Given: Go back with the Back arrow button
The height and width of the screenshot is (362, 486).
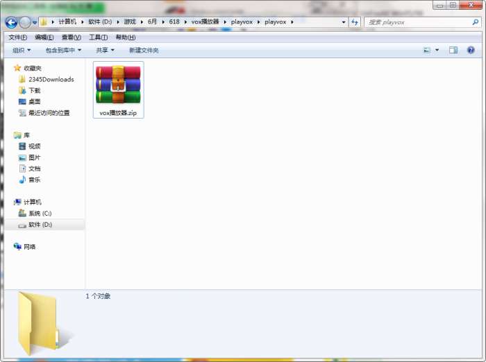Looking at the screenshot, I should click(11, 22).
